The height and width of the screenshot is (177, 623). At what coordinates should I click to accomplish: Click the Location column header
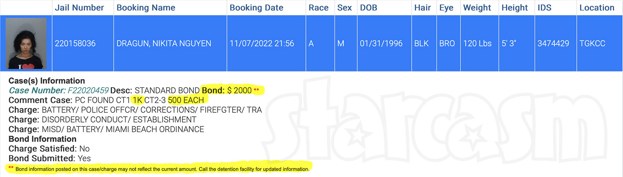point(597,8)
